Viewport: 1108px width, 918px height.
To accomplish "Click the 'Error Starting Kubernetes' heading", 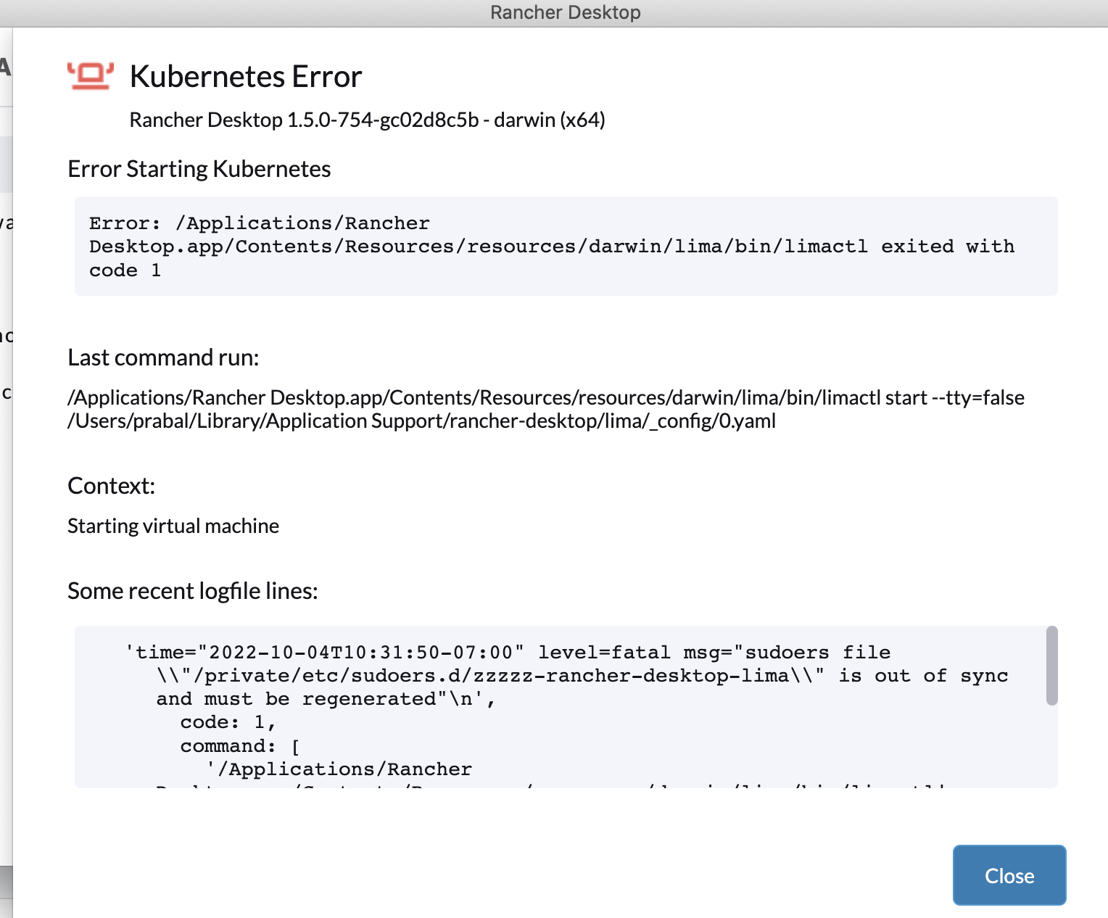I will [x=199, y=168].
